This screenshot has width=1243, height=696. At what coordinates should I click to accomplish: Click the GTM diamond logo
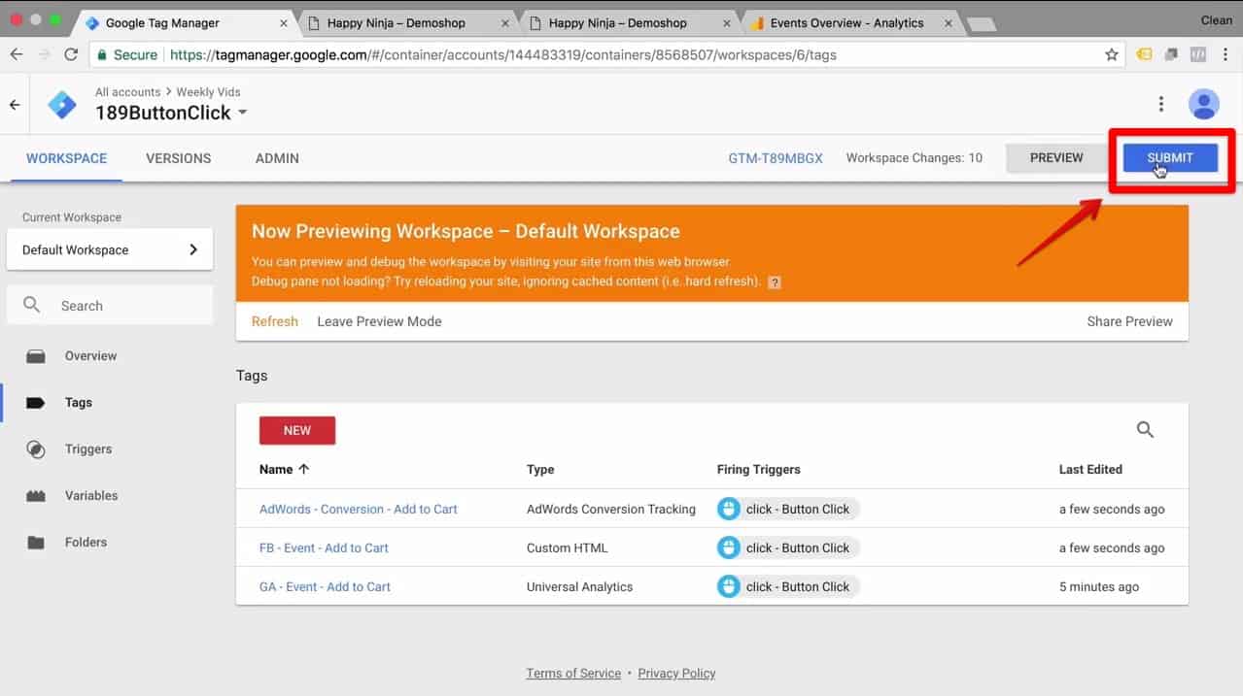[61, 103]
